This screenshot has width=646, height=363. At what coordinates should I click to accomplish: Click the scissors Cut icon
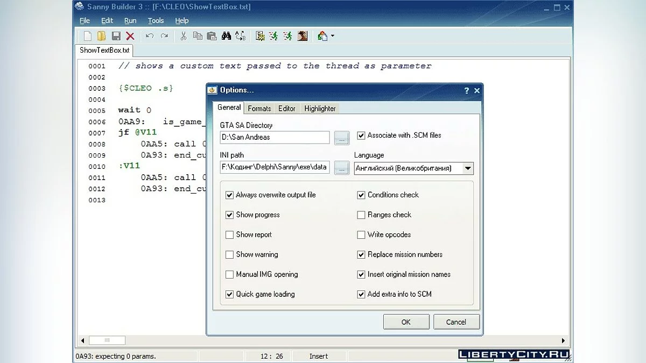click(x=183, y=36)
